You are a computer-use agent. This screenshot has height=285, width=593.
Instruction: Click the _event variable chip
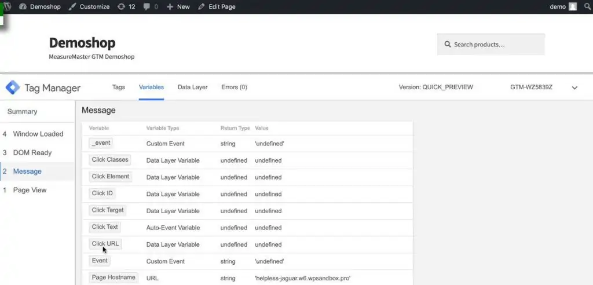coord(101,143)
